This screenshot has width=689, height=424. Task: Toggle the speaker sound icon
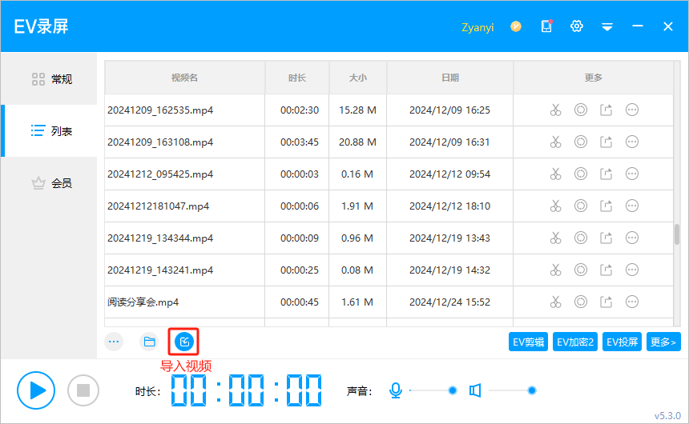point(475,390)
